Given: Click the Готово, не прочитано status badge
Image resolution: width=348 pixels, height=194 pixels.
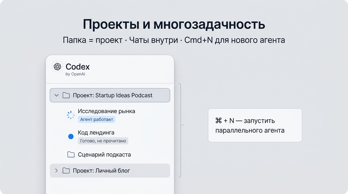Looking at the screenshot, I should pyautogui.click(x=103, y=141).
